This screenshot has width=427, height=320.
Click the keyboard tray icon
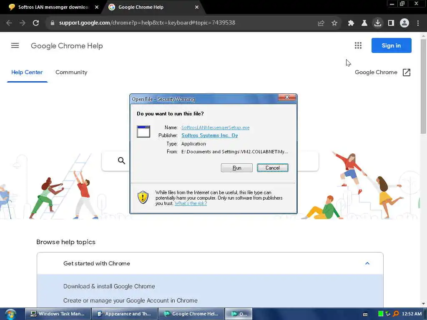point(365,314)
